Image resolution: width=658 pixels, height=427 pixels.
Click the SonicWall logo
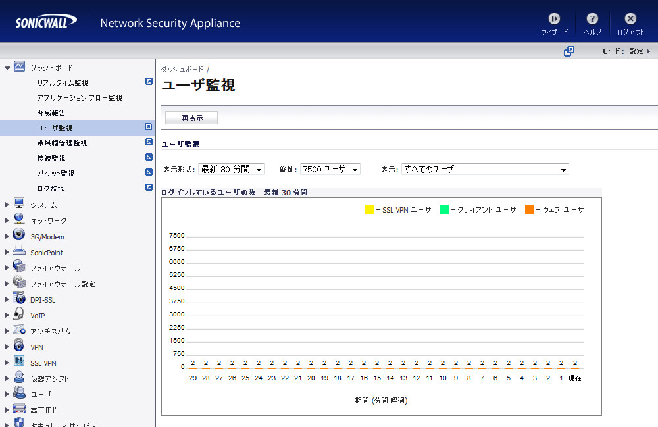[x=46, y=22]
